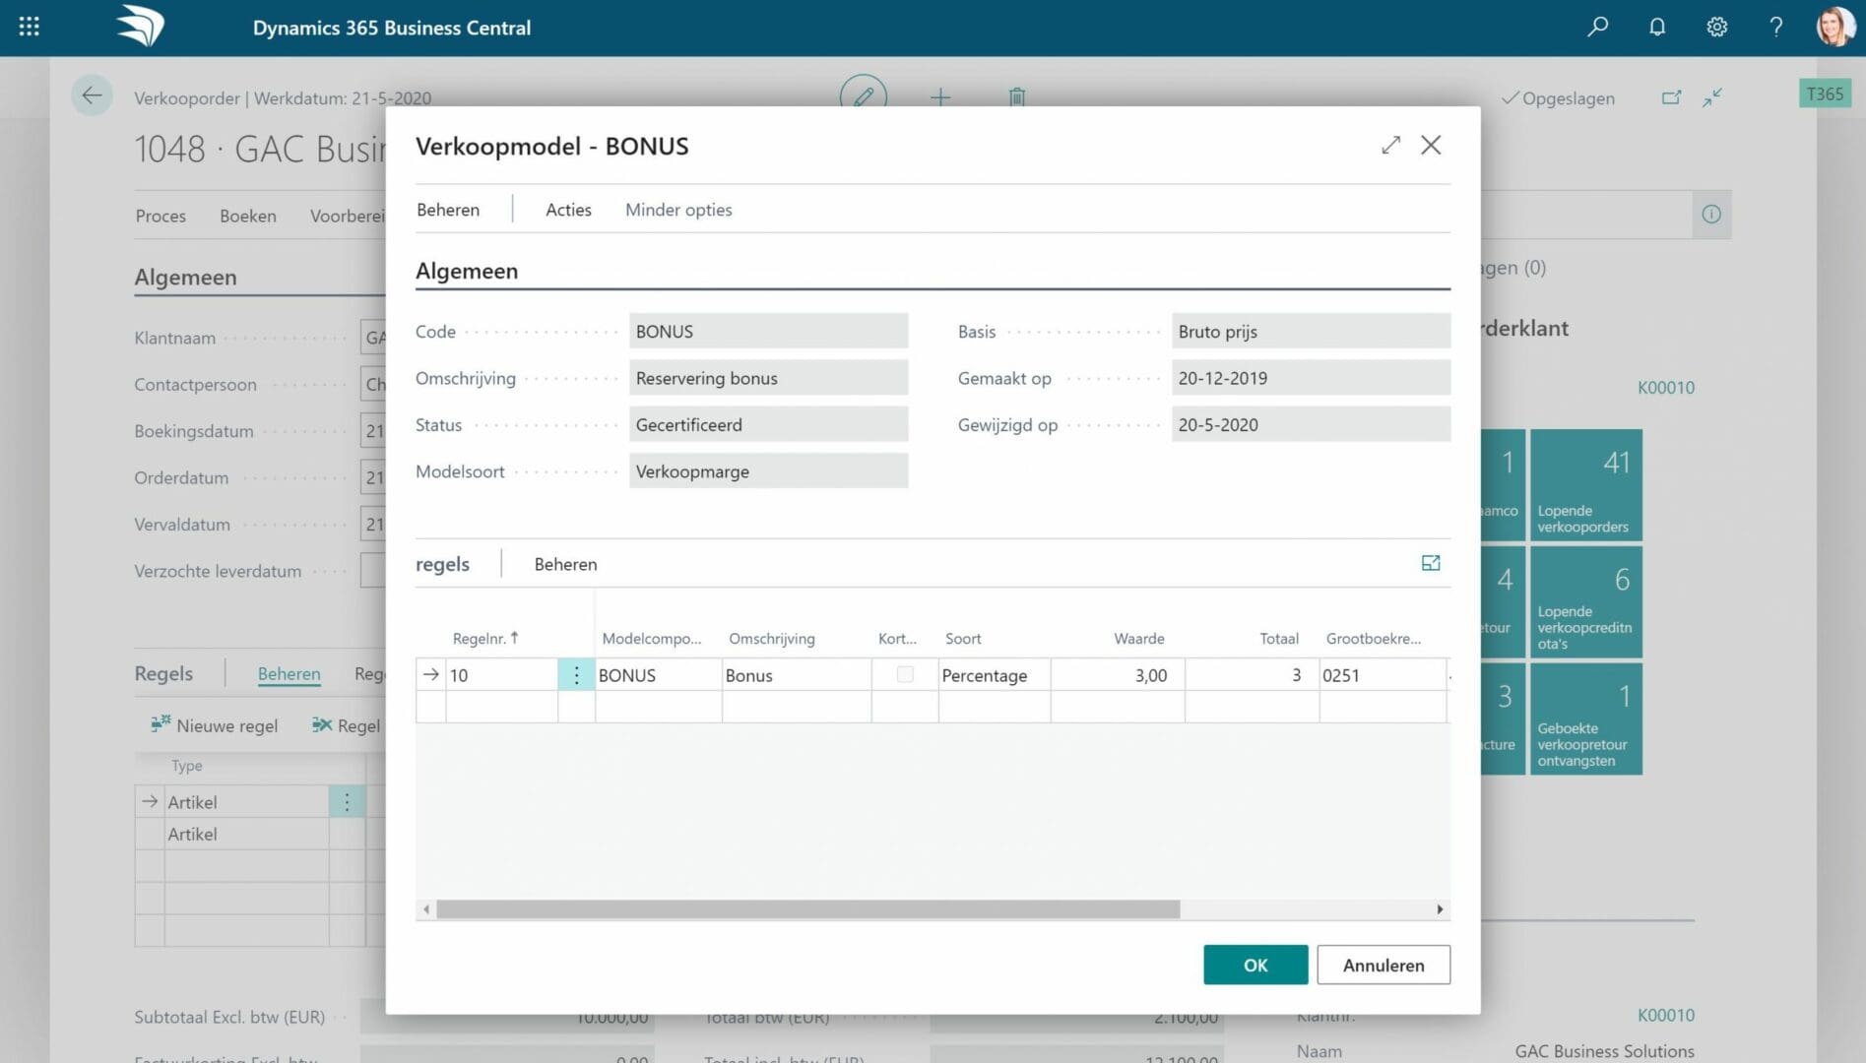Viewport: 1866px width, 1063px height.
Task: Click the Waarde cell showing 3,00
Action: 1118,675
